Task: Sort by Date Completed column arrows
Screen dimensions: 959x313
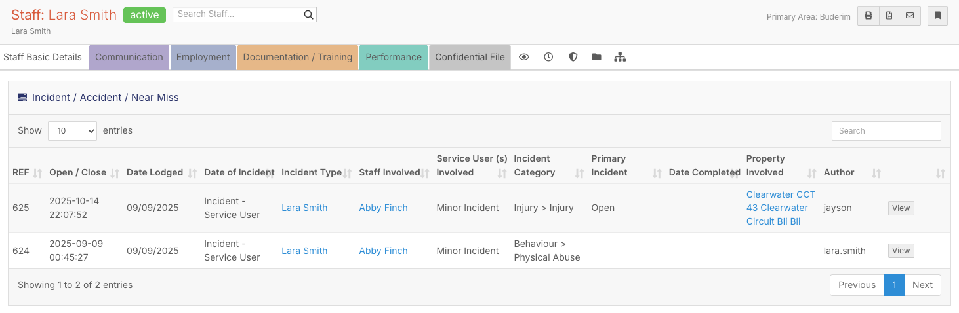Action: pyautogui.click(x=734, y=174)
